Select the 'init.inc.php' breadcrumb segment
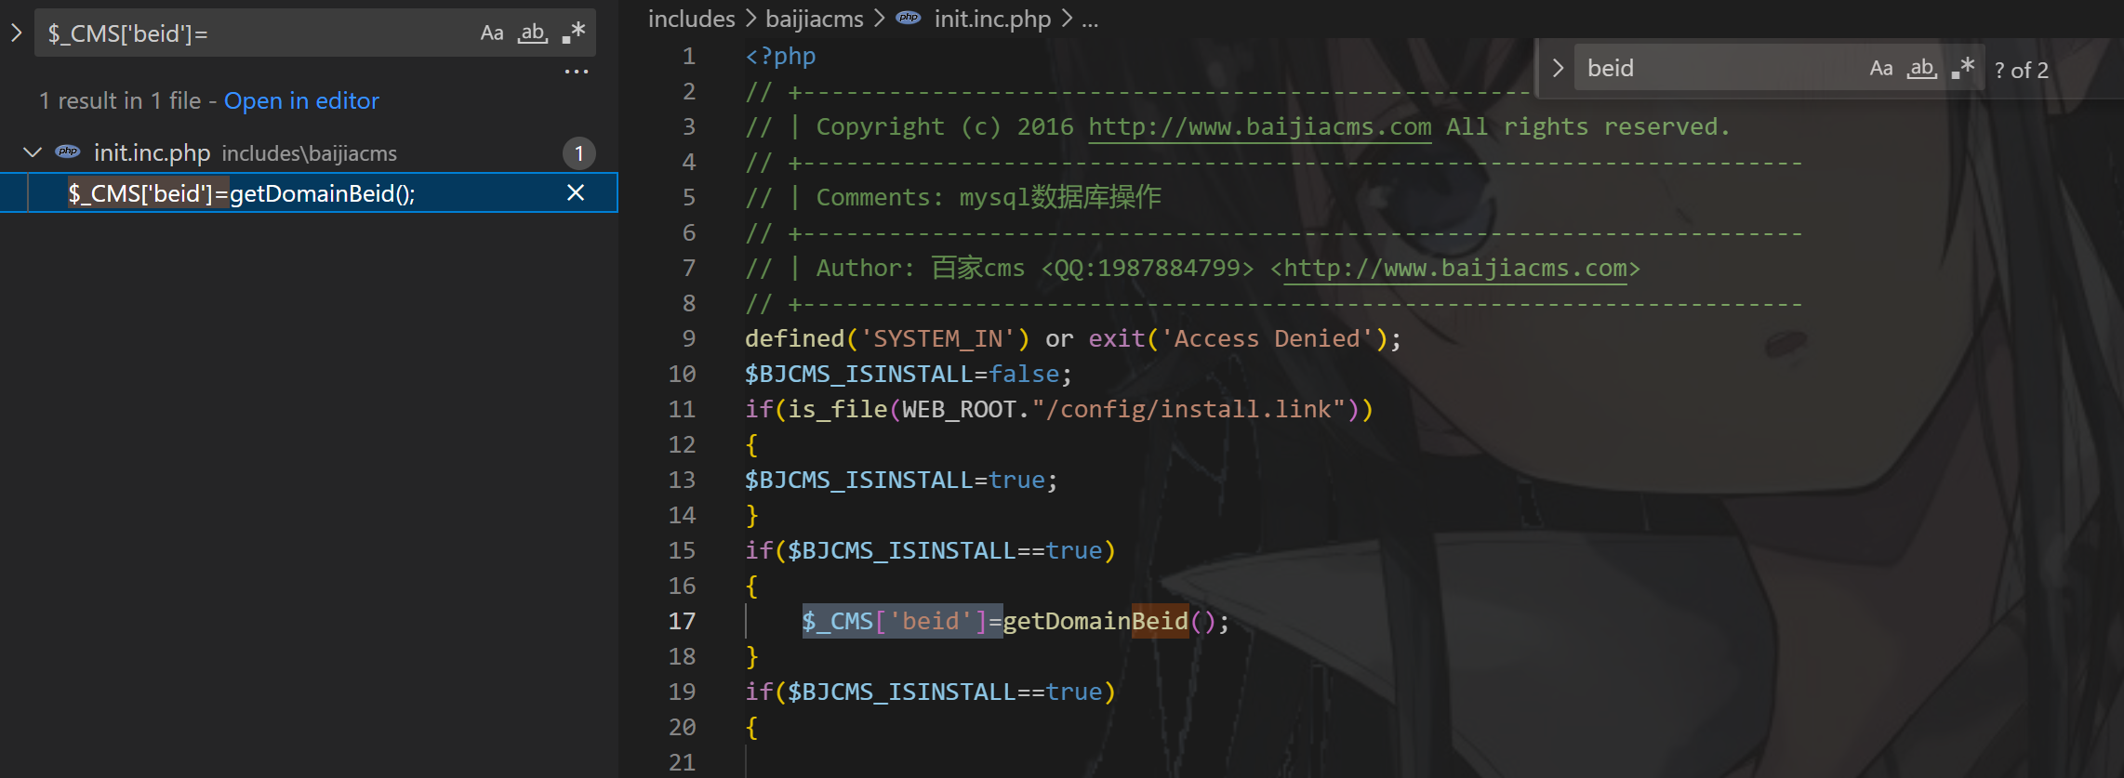 click(992, 19)
